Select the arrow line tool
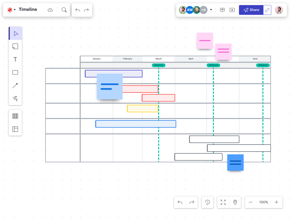This screenshot has height=218, width=291. [15, 86]
